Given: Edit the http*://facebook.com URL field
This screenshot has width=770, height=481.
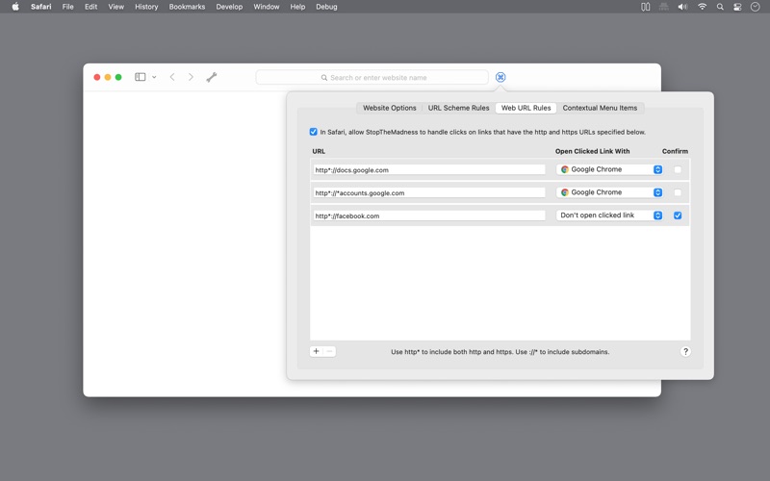Looking at the screenshot, I should click(429, 215).
